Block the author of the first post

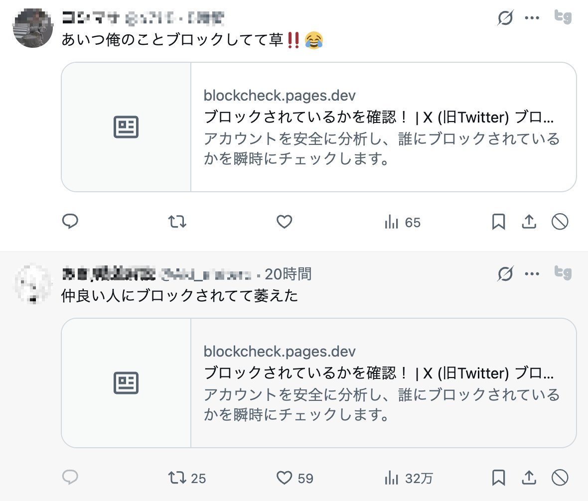(x=560, y=222)
